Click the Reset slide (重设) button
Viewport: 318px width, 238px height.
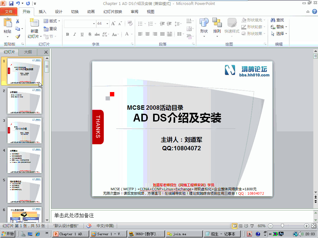click(x=50, y=29)
